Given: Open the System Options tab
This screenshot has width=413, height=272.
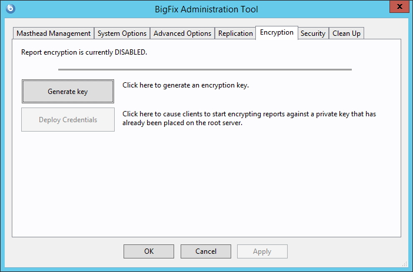Looking at the screenshot, I should (x=122, y=33).
